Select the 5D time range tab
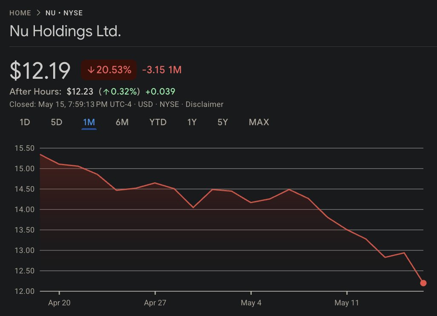 coord(57,122)
